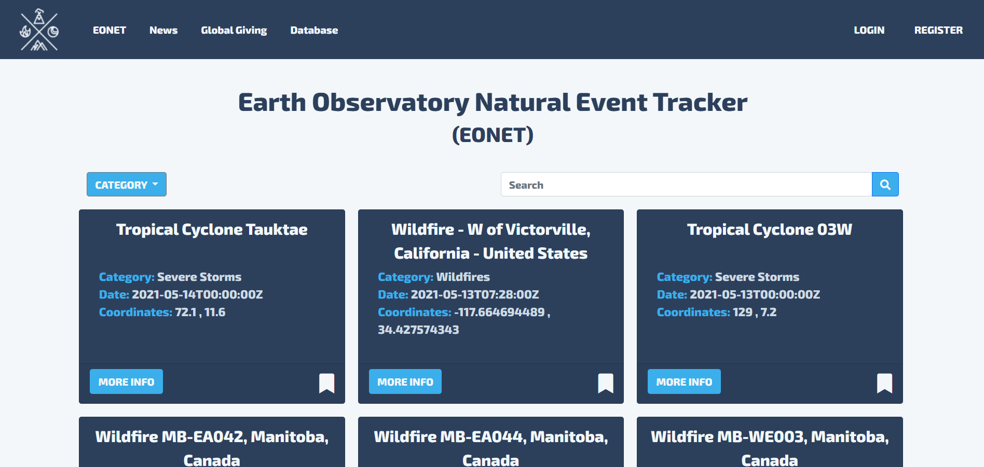Expand the CATEGORY filter chevron

coord(155,184)
